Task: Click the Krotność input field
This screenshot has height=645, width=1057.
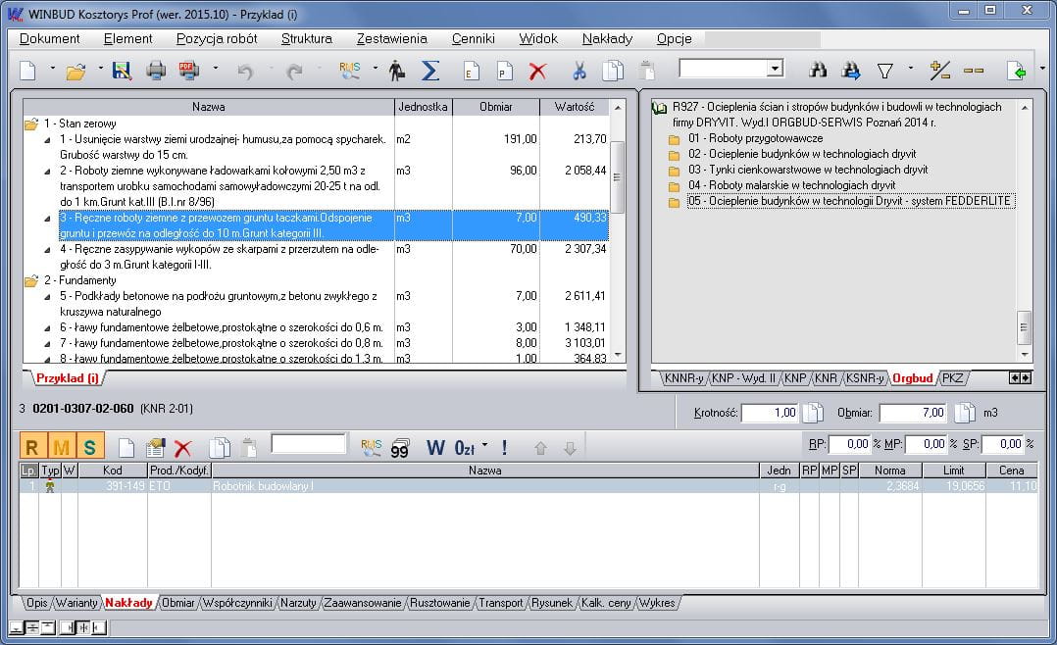Action: point(770,413)
